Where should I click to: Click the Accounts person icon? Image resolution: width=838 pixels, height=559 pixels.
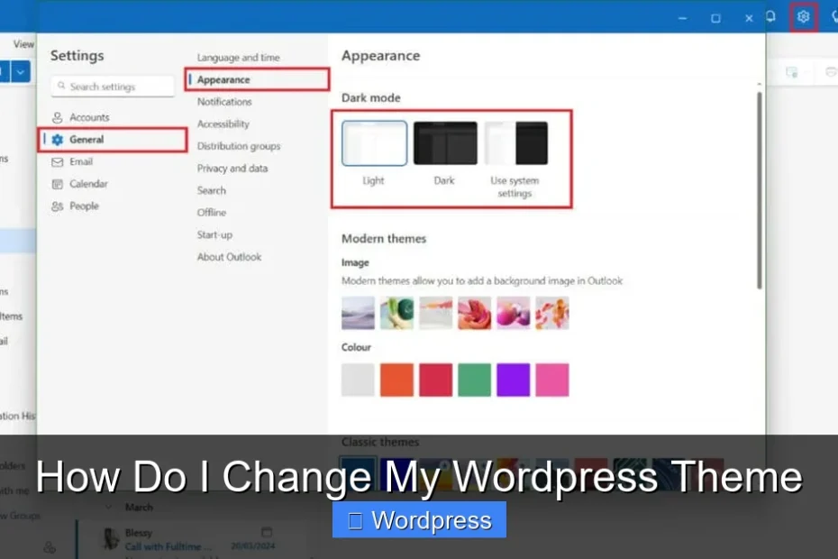pyautogui.click(x=57, y=118)
